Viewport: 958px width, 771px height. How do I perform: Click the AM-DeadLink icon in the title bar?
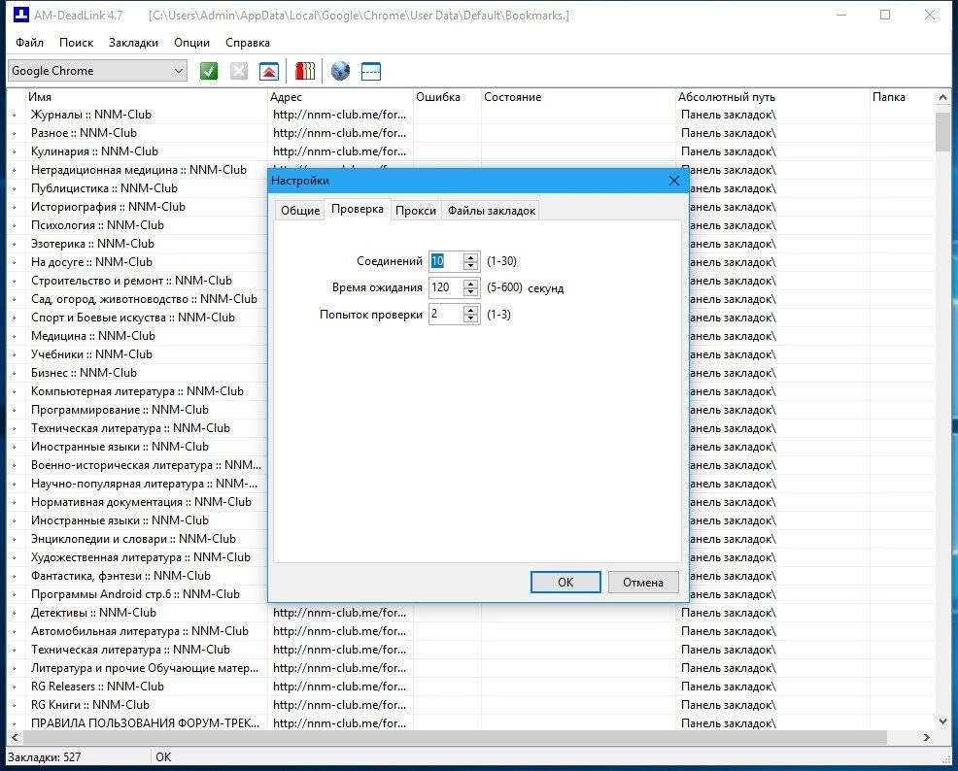(x=20, y=15)
